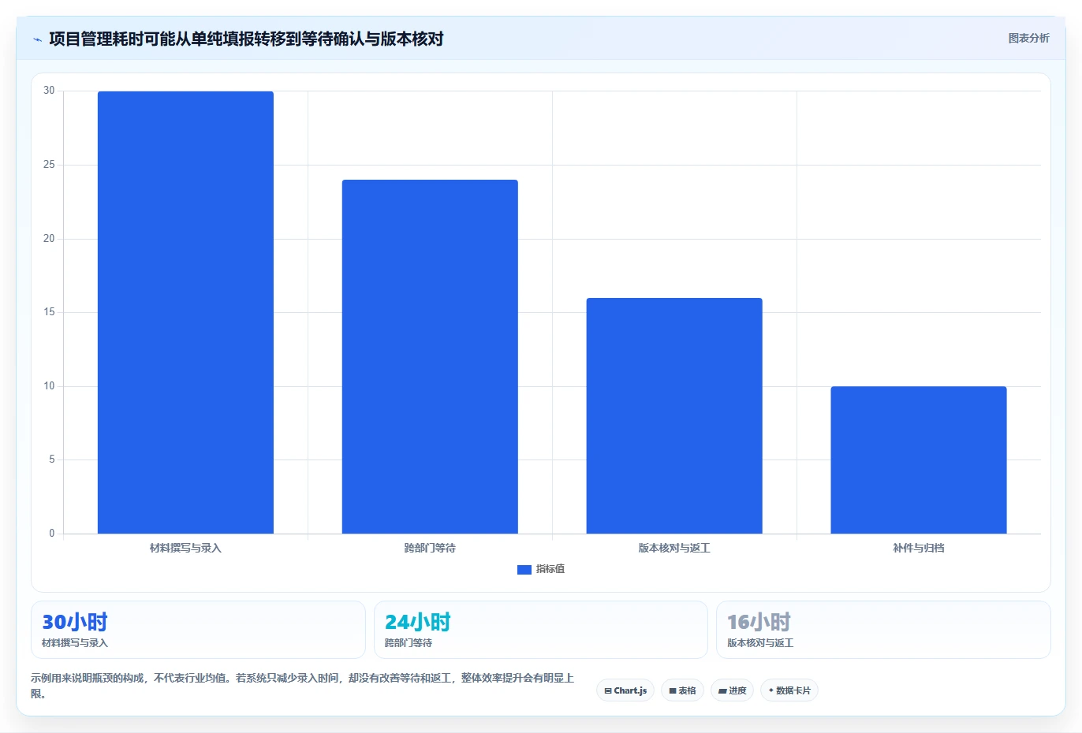Screen dimensions: 1082x733
Task: Click the y-axis value 10
Action: (50, 386)
